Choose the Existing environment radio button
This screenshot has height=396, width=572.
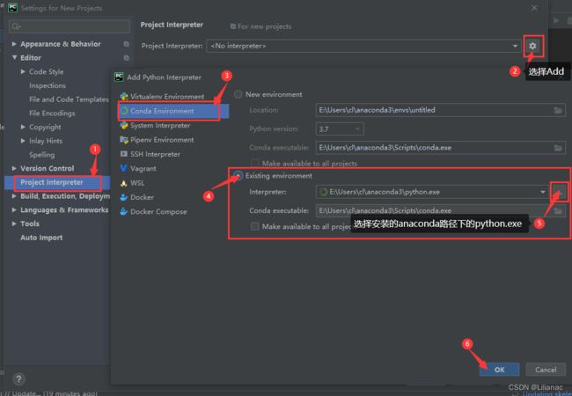click(238, 176)
